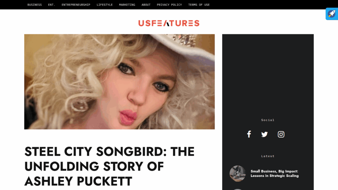The image size is (338, 190).
Task: Click the Social section heading
Action: 268,120
